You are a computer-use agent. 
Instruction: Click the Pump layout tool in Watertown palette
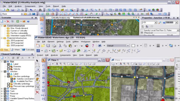tap(43, 87)
